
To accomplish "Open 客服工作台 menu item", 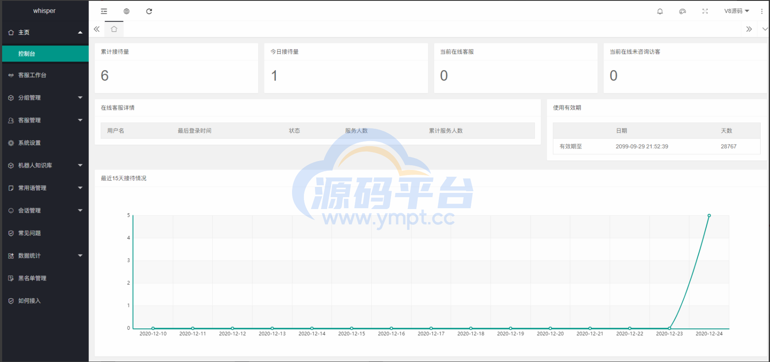I will coord(45,75).
